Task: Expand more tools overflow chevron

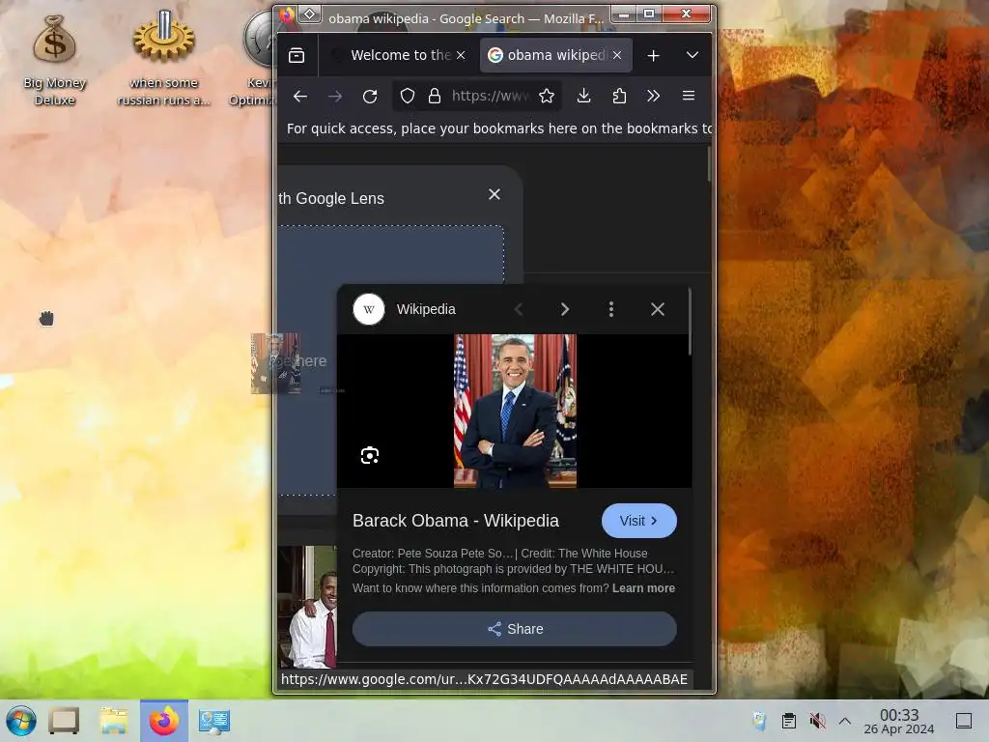Action: click(654, 96)
